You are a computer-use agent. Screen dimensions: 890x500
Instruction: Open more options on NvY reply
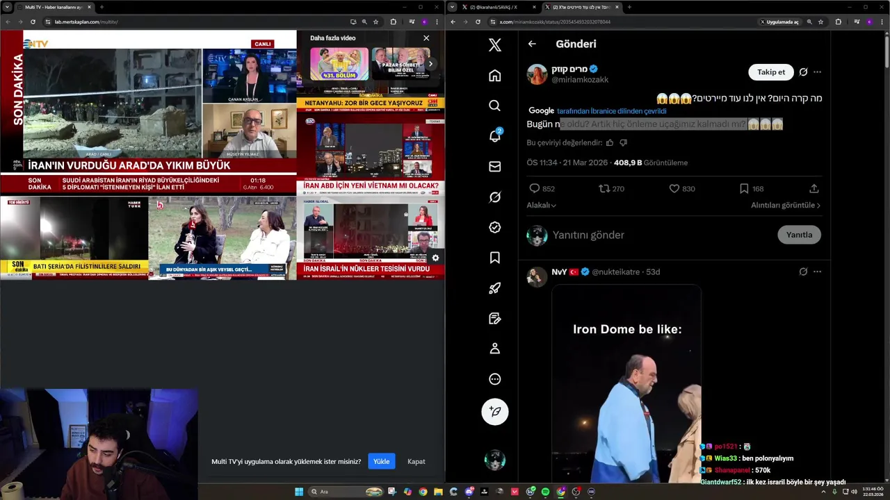pos(817,272)
